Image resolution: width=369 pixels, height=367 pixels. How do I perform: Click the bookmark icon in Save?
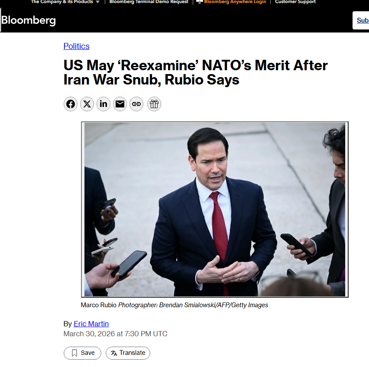click(x=74, y=353)
